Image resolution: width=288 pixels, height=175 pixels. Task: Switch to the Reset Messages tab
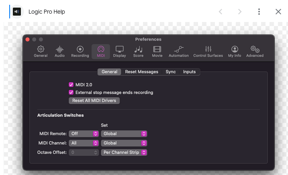tap(142, 72)
